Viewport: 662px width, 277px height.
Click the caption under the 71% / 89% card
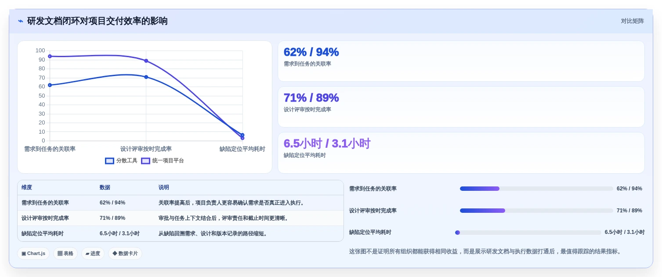(307, 109)
